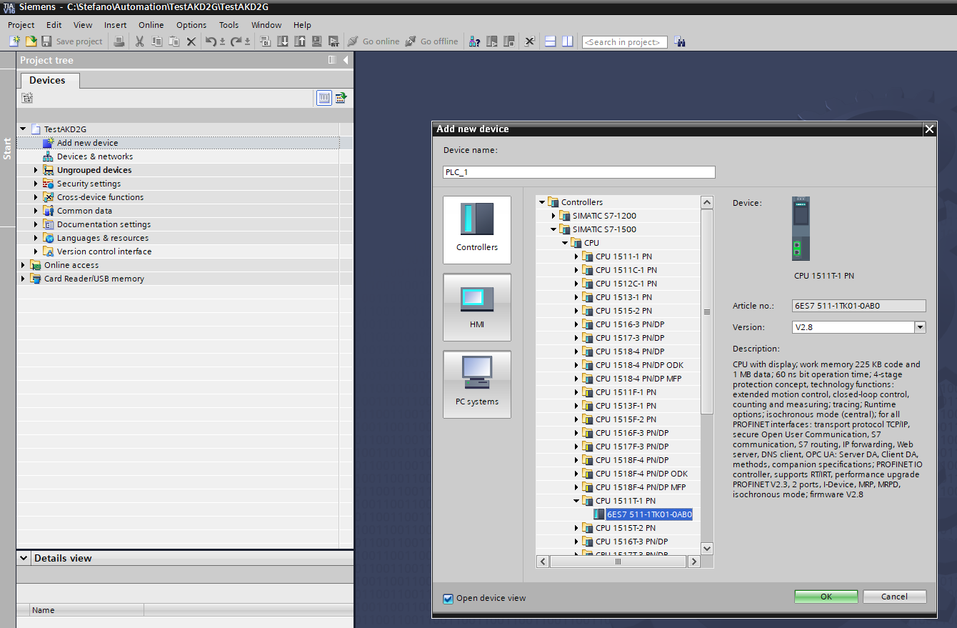Image resolution: width=957 pixels, height=628 pixels.
Task: Click the device tree vertical scrollbar thumb
Action: click(707, 311)
